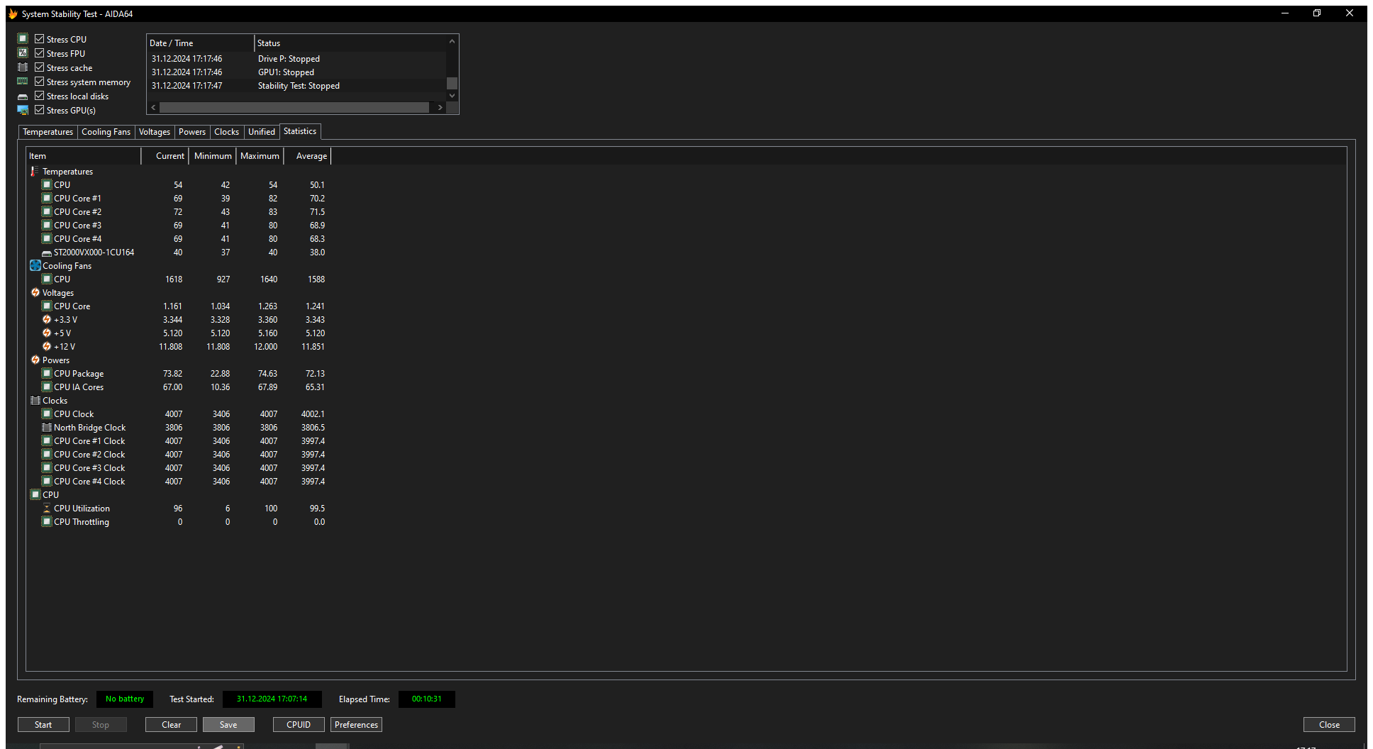Viewport: 1373px width, 749px height.
Task: Click log horizontal scroll left arrow
Action: pyautogui.click(x=153, y=107)
